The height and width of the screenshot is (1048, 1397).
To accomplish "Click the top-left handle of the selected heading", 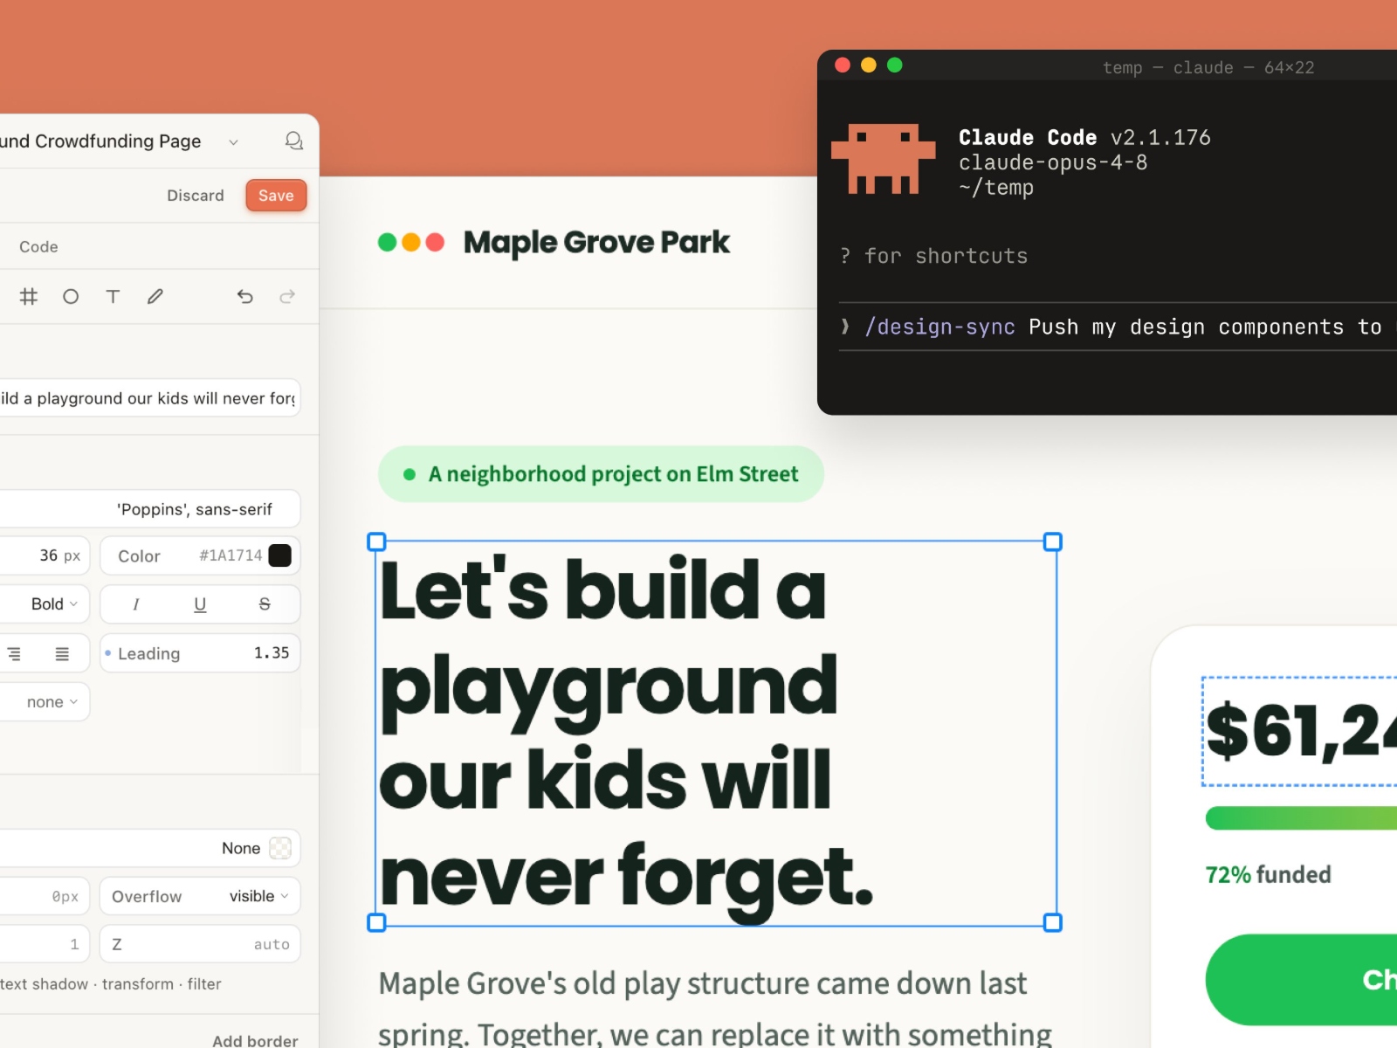I will (x=376, y=542).
